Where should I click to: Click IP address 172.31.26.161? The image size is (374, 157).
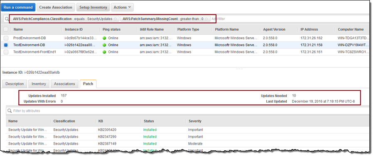tap(311, 52)
